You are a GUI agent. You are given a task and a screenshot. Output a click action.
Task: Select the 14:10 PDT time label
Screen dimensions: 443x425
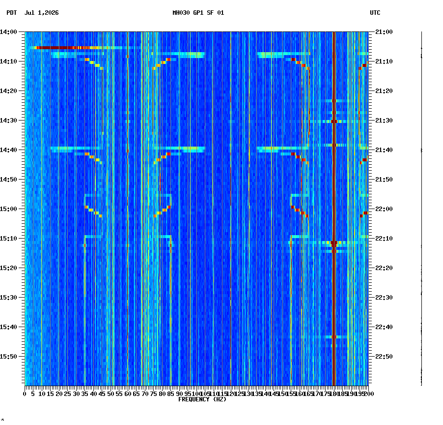8,61
